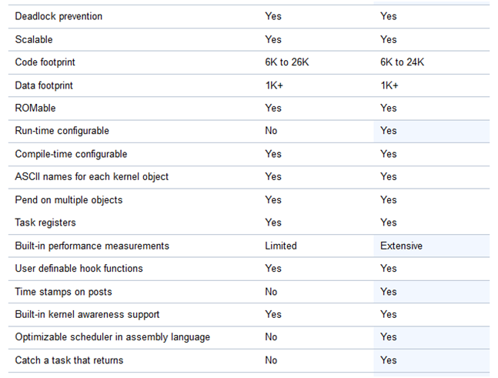The height and width of the screenshot is (378, 498).
Task: Click the 'Deadlock prevention' row label
Action: [58, 16]
